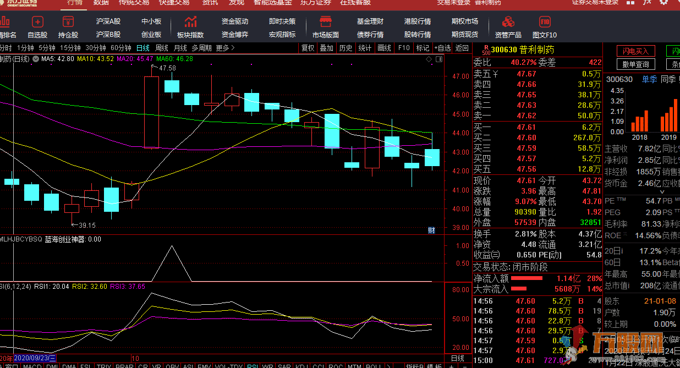Screen dimensions: 680x368
Task: Open 即时决策 view
Action: point(282,21)
